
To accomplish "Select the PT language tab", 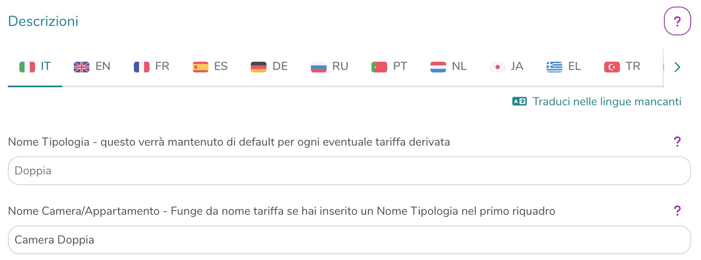I will click(389, 67).
